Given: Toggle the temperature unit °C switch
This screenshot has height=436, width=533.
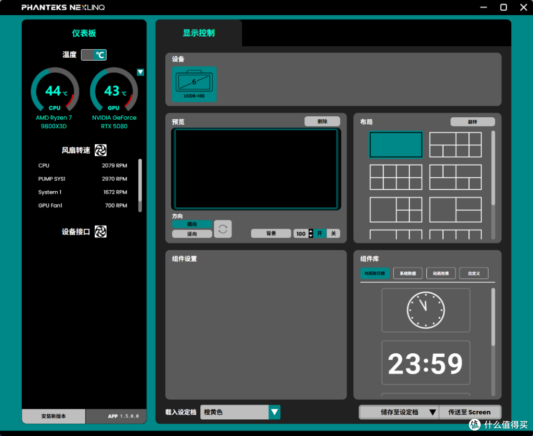Looking at the screenshot, I should pyautogui.click(x=94, y=55).
